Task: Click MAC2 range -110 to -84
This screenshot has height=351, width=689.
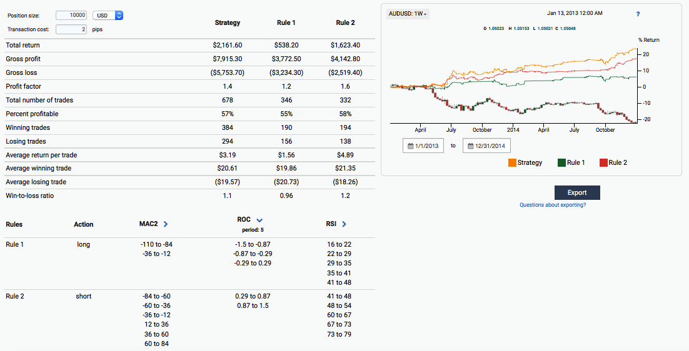Action: [x=158, y=244]
